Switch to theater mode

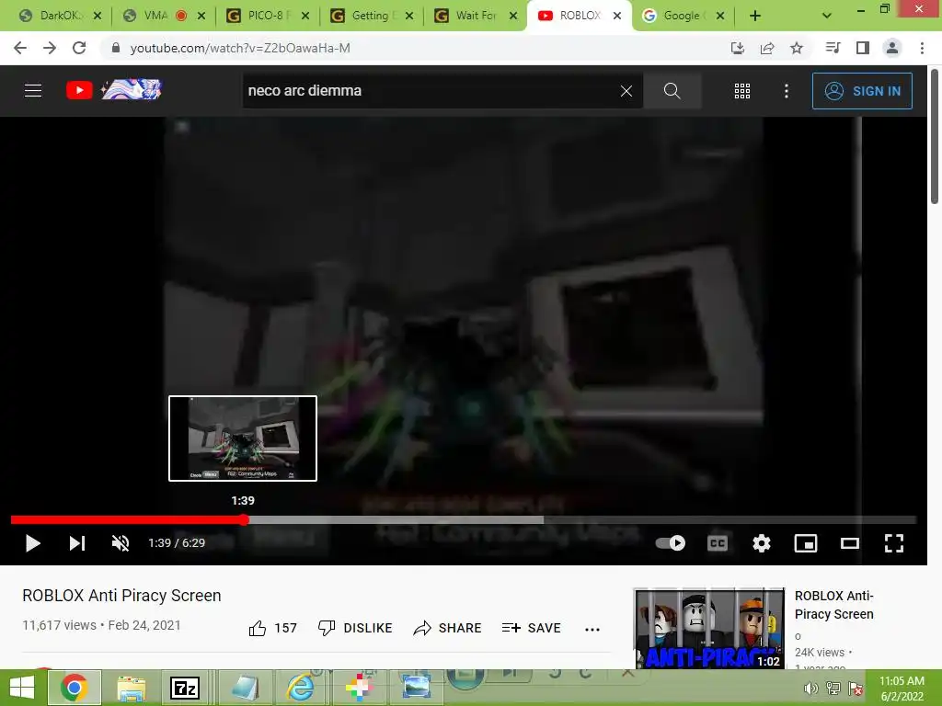coord(849,543)
